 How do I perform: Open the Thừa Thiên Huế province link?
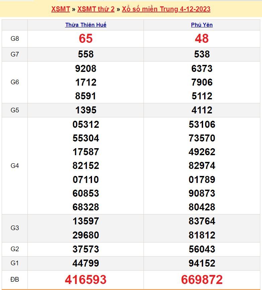[x=86, y=25]
